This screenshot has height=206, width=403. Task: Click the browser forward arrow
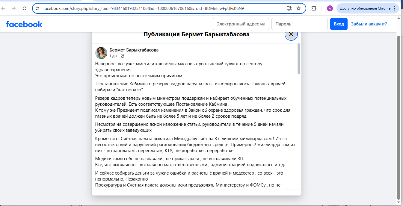coord(13,8)
